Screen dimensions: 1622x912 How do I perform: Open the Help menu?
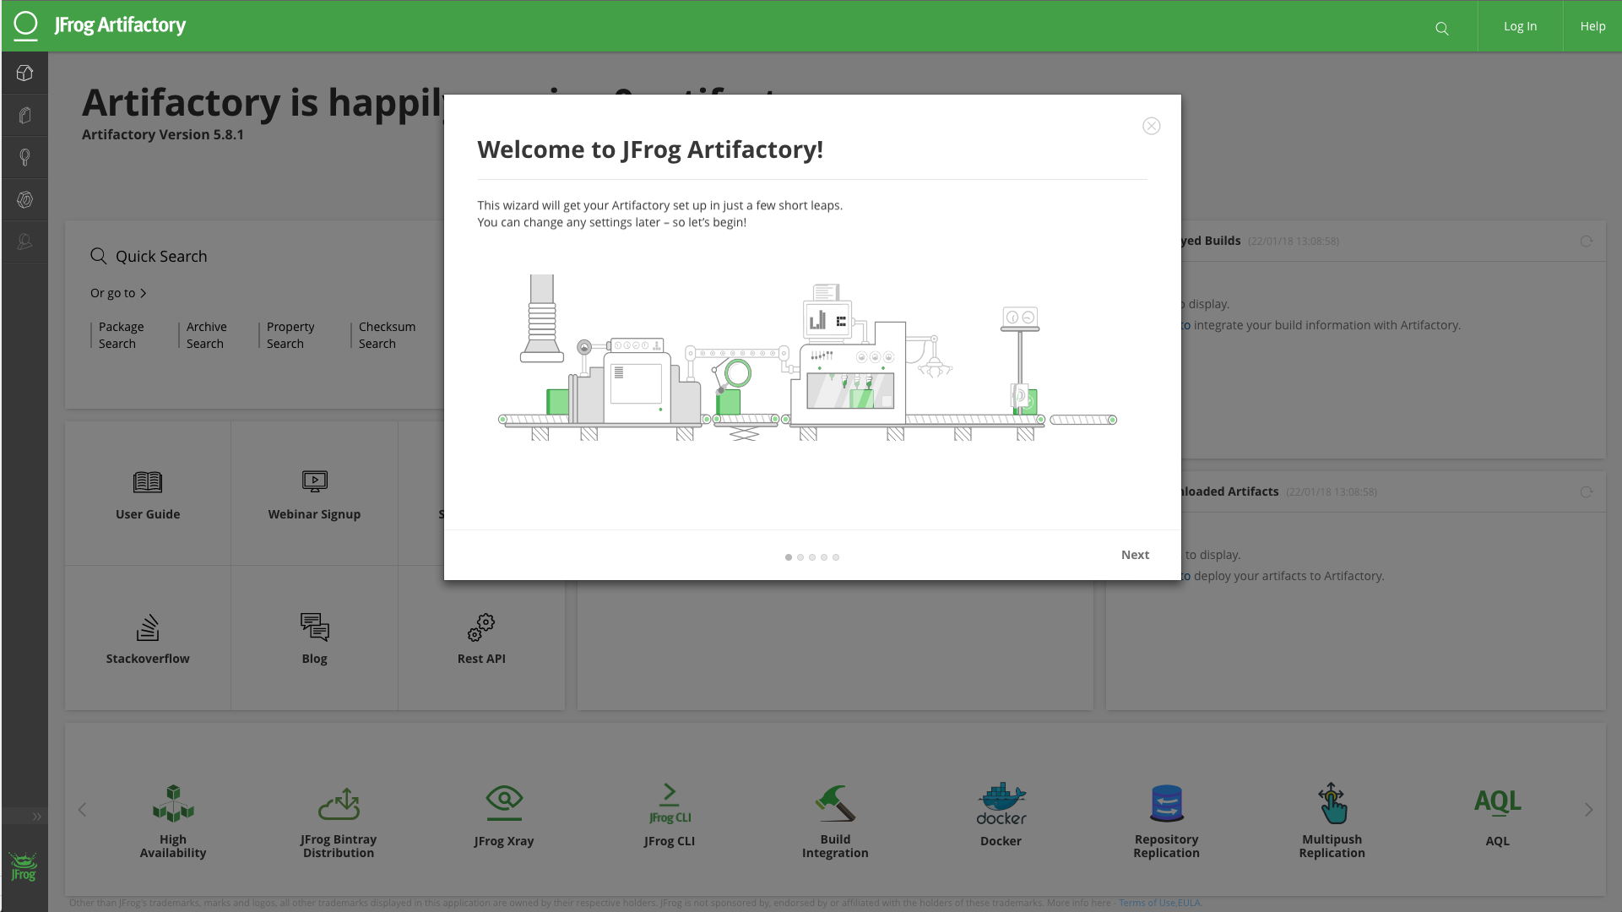tap(1592, 25)
